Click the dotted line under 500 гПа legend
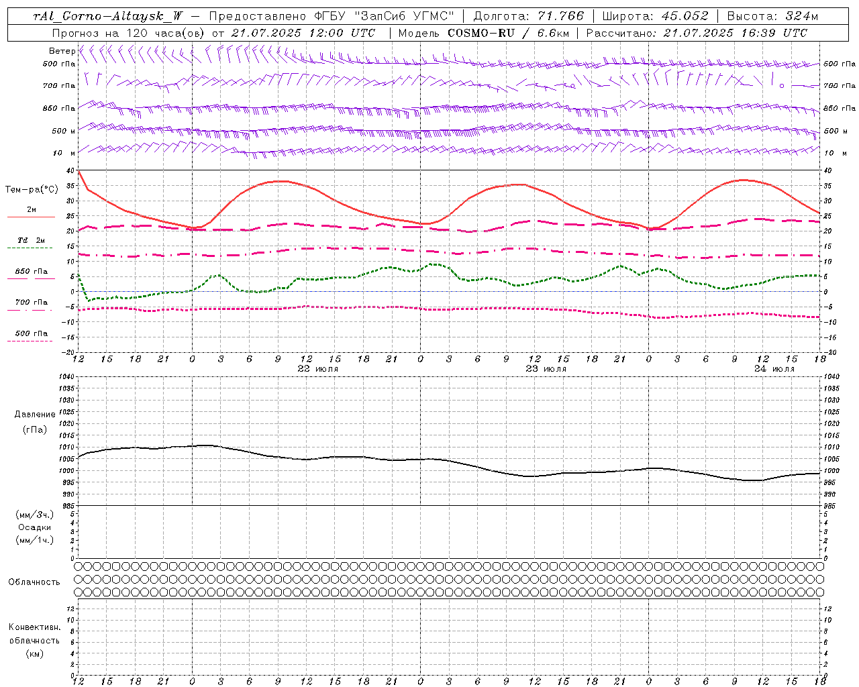The image size is (859, 687). tap(30, 341)
